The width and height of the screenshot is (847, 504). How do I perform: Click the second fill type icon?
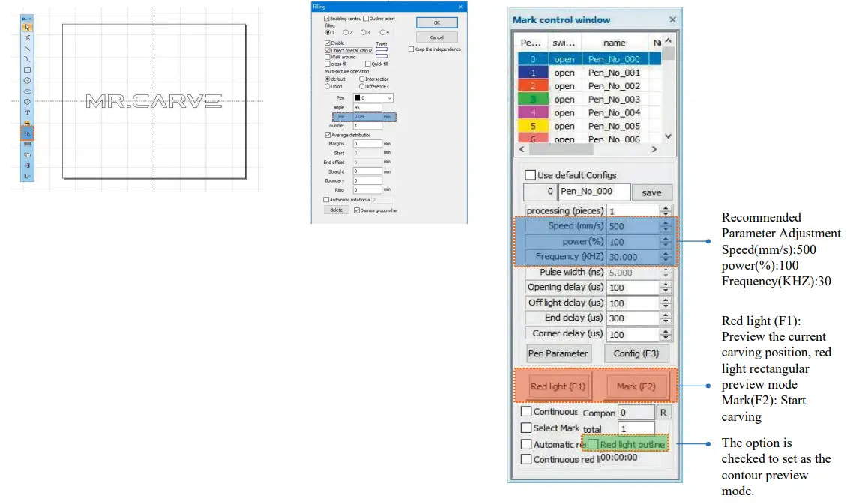pos(382,55)
